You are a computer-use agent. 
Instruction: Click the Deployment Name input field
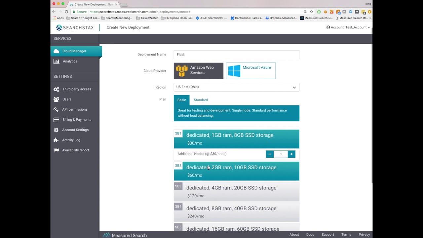tap(236, 55)
